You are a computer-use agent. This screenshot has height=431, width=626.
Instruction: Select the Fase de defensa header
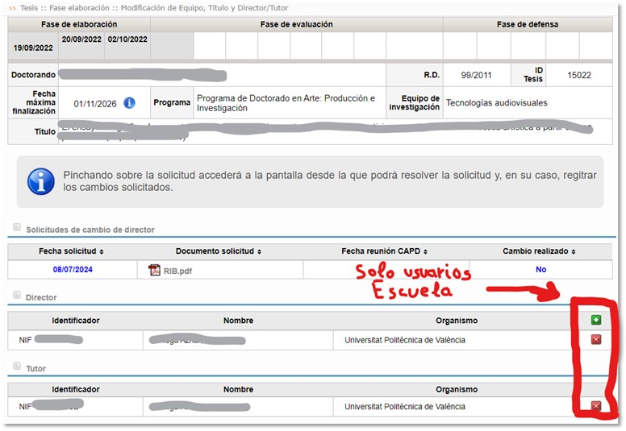tap(528, 24)
